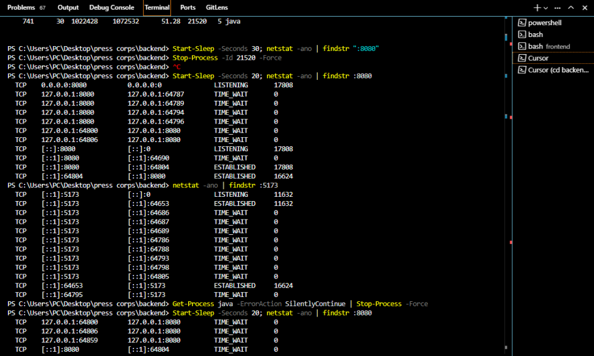Screen dimensions: 594x356
Task: Click the address [::1]:64795
Action: point(62,295)
